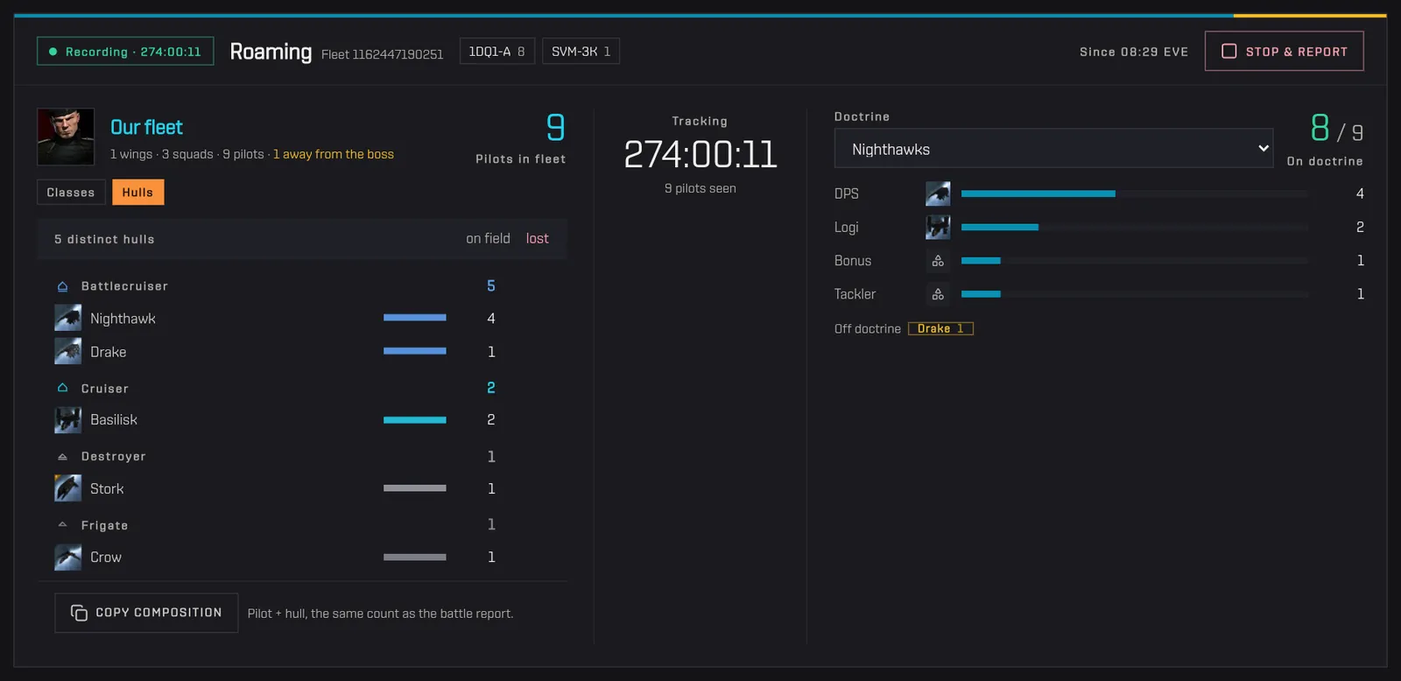Click the Stop & Report button
Image resolution: width=1401 pixels, height=681 pixels.
click(1284, 52)
